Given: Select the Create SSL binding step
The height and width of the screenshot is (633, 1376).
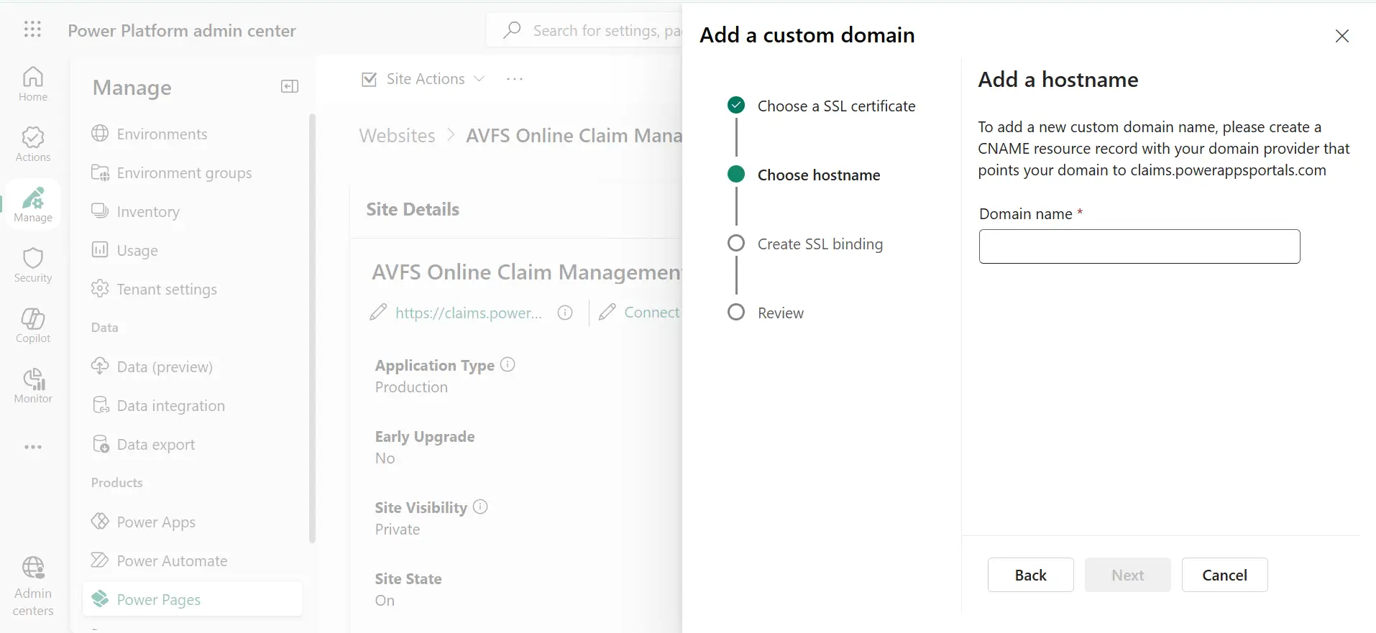Looking at the screenshot, I should click(x=805, y=244).
